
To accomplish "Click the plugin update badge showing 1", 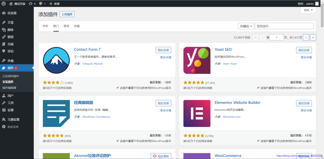I will 16,68.
